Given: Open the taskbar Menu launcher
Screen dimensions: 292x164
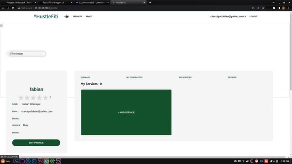Looking at the screenshot, I should [5, 161].
